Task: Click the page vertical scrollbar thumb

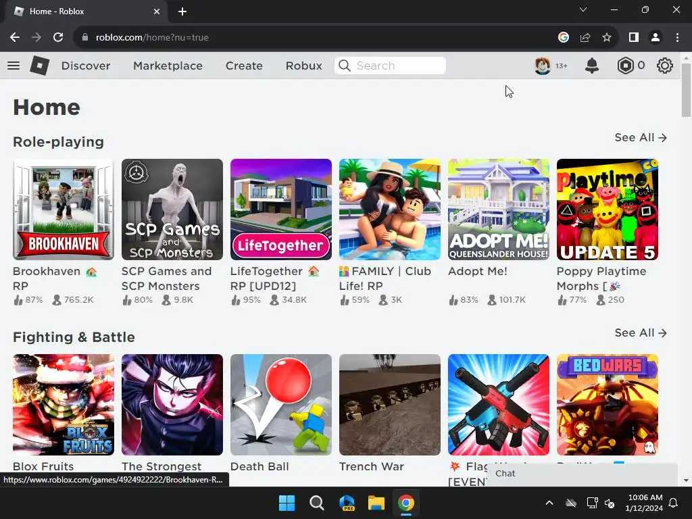Action: click(686, 91)
